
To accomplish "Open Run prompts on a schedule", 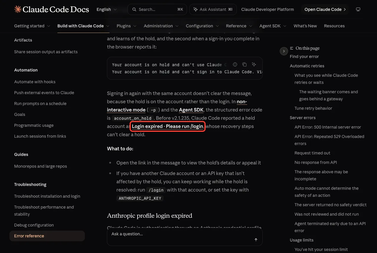I will (x=40, y=104).
